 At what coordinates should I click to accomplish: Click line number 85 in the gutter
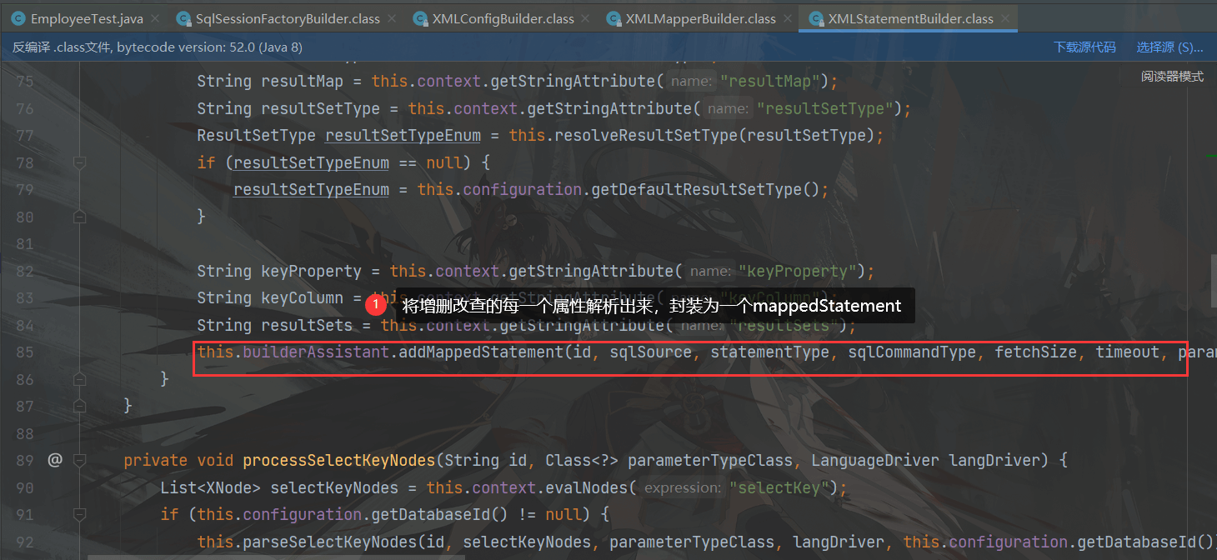click(x=24, y=352)
